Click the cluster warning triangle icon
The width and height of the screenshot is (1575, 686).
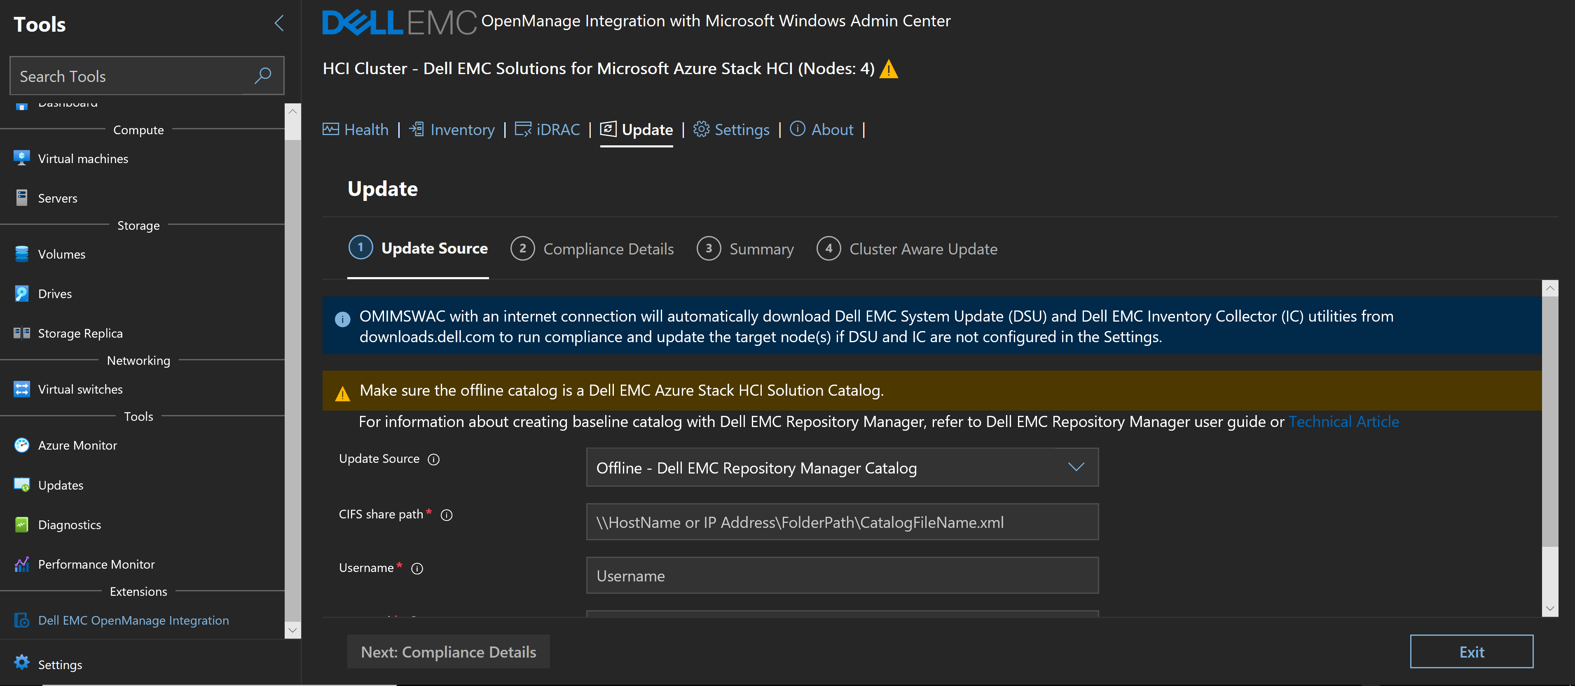point(889,69)
